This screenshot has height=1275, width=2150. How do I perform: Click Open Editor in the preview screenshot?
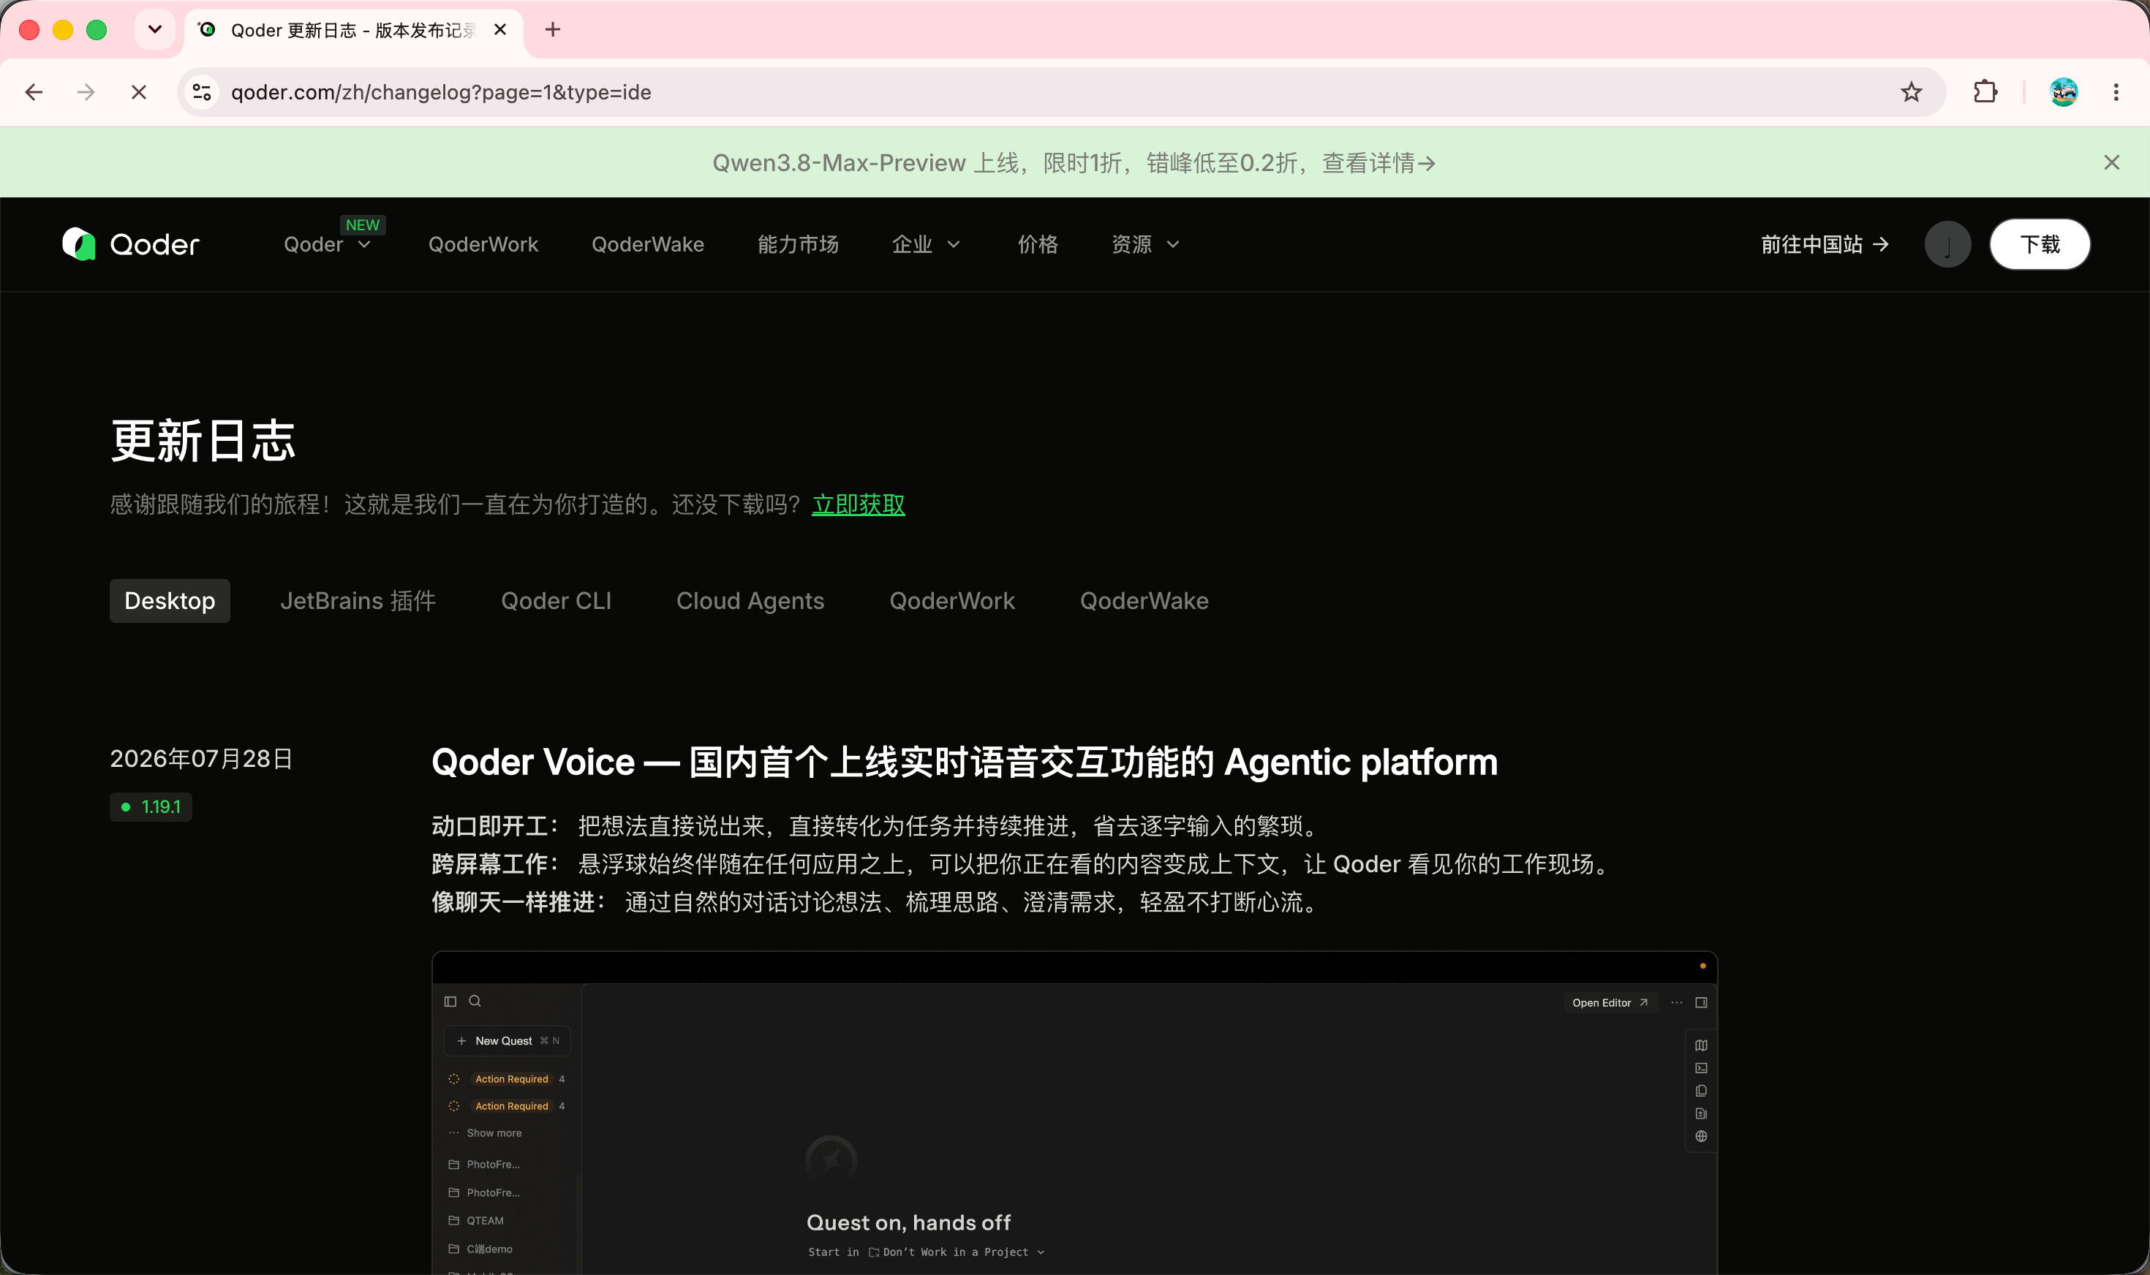[x=1610, y=1002]
